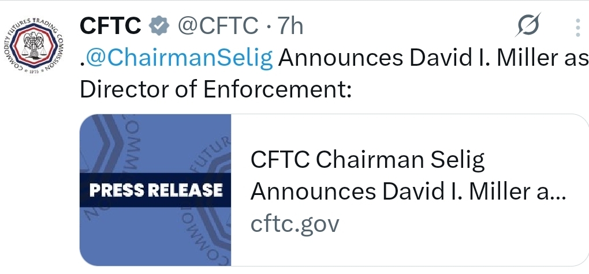Open the @ChairmanSelig mention

pyautogui.click(x=180, y=58)
